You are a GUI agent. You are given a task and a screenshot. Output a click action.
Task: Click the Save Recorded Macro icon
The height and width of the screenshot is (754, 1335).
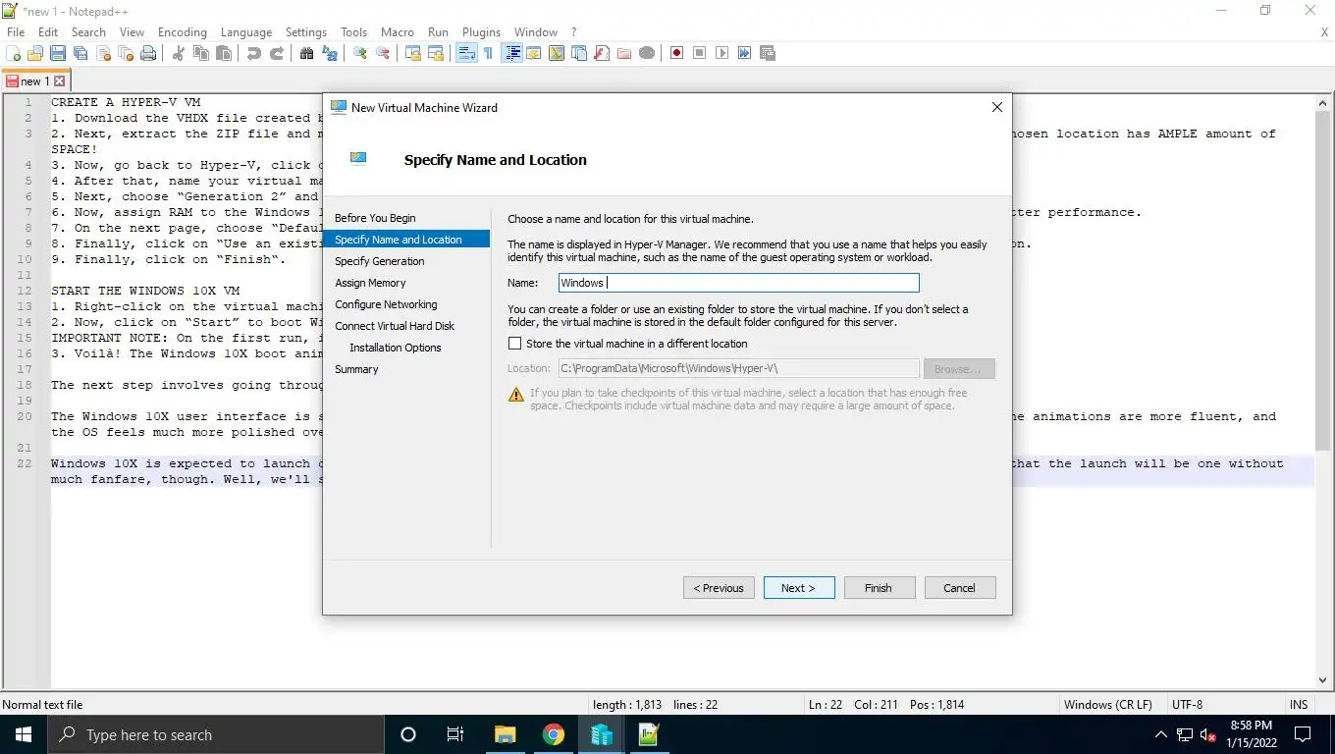click(x=767, y=53)
